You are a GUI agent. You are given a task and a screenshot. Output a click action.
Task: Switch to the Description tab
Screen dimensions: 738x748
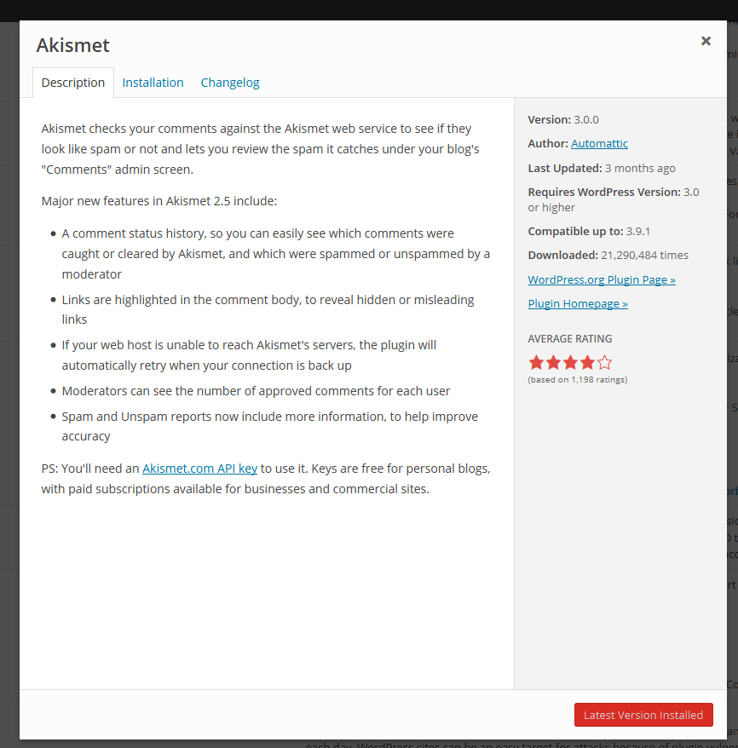click(x=73, y=83)
